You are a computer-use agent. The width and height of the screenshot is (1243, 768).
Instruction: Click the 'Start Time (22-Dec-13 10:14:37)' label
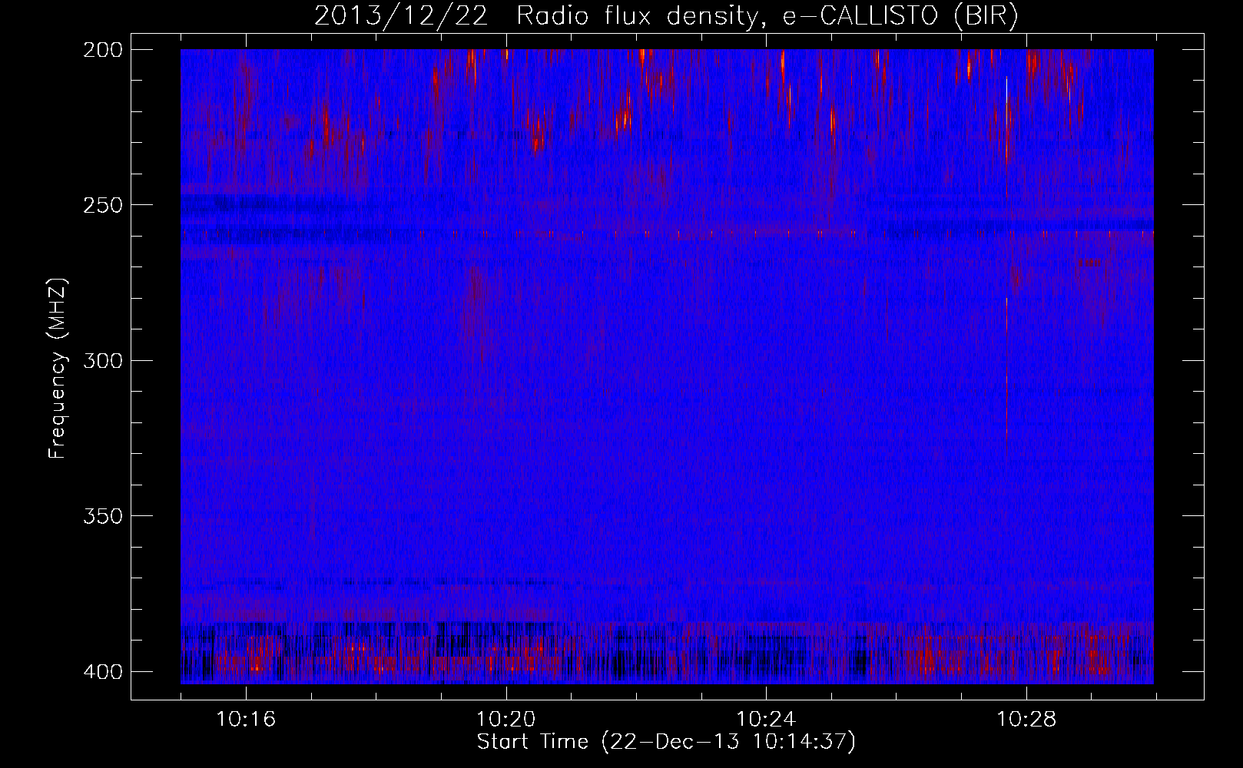tap(666, 742)
